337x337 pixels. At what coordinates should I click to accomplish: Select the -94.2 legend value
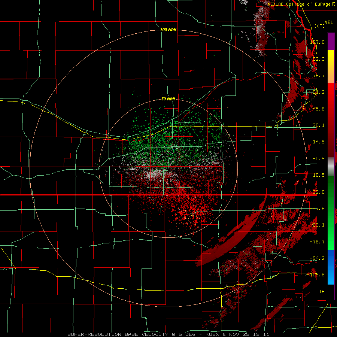[317, 258]
